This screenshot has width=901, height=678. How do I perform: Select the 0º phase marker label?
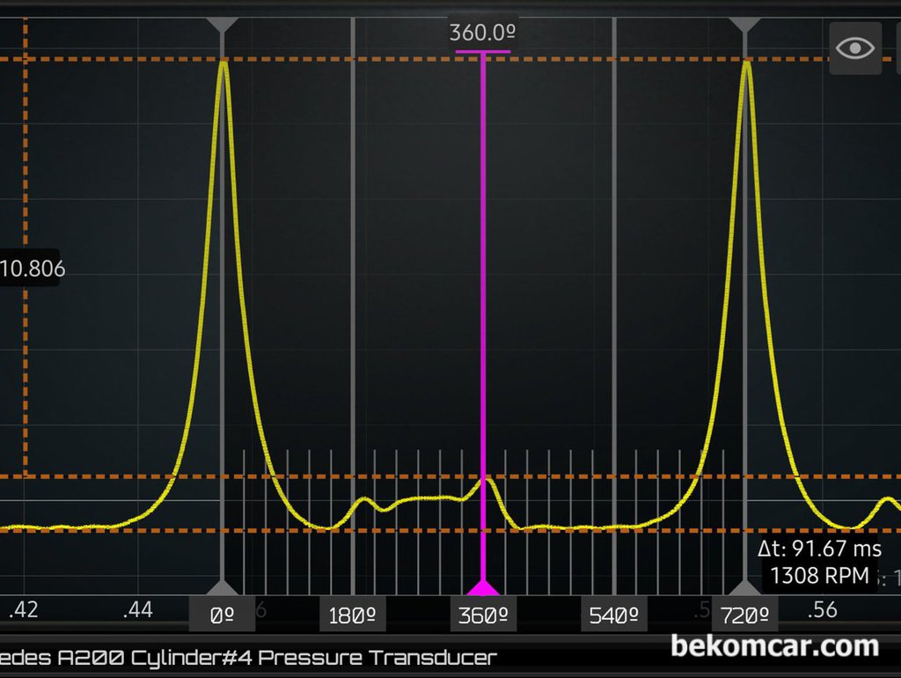pyautogui.click(x=223, y=615)
